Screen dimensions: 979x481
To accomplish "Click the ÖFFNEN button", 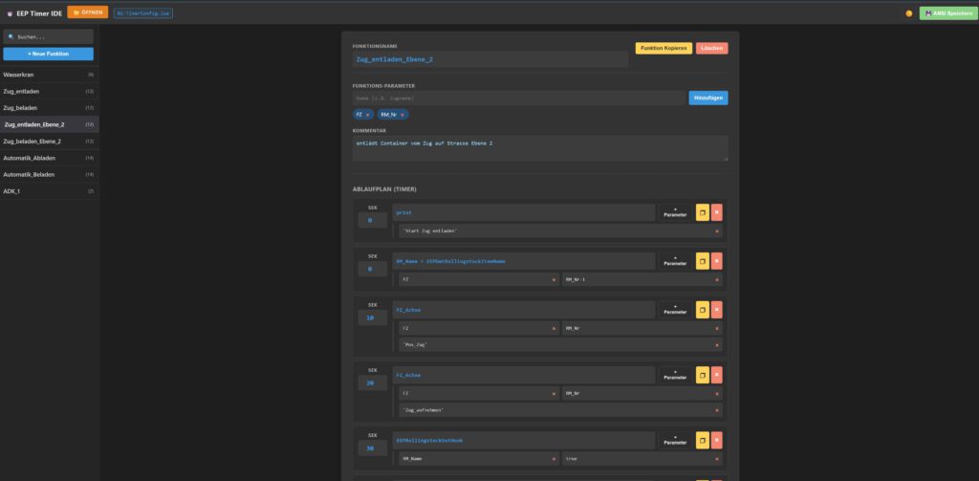I will pos(87,12).
